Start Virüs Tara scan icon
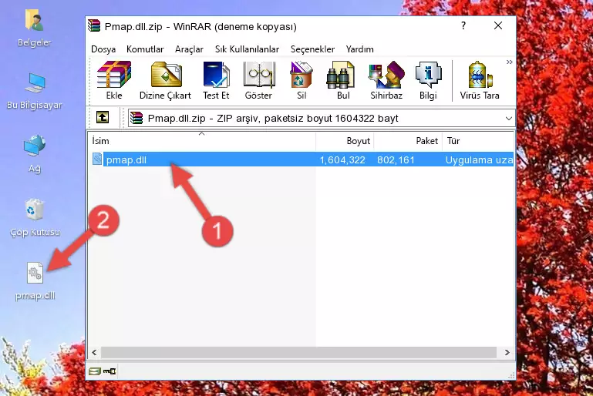This screenshot has width=593, height=396. click(480, 80)
